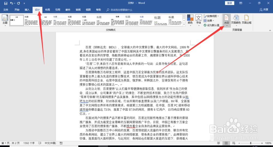The height and width of the screenshot is (147, 273).
Task: Select the second style set thumbnail
Action: (x=31, y=20)
